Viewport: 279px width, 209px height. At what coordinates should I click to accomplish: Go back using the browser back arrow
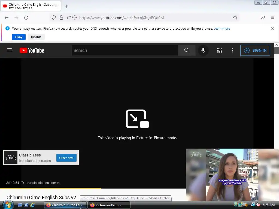(7, 18)
